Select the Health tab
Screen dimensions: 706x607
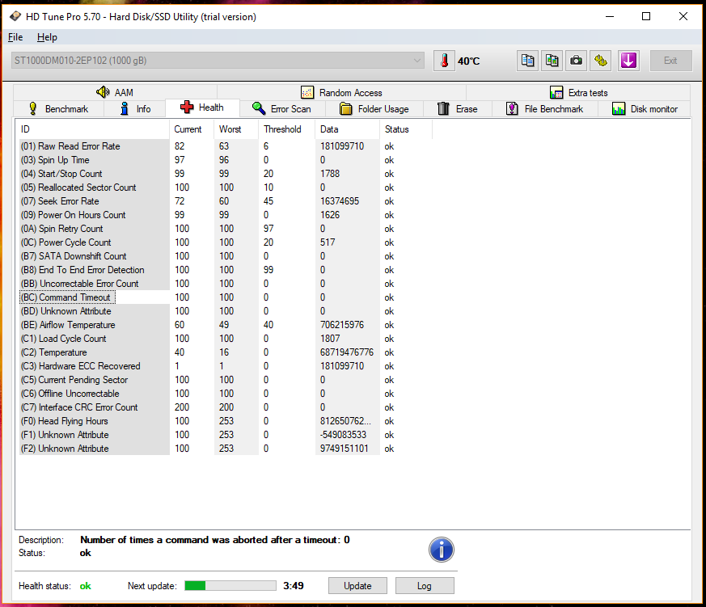coord(202,107)
